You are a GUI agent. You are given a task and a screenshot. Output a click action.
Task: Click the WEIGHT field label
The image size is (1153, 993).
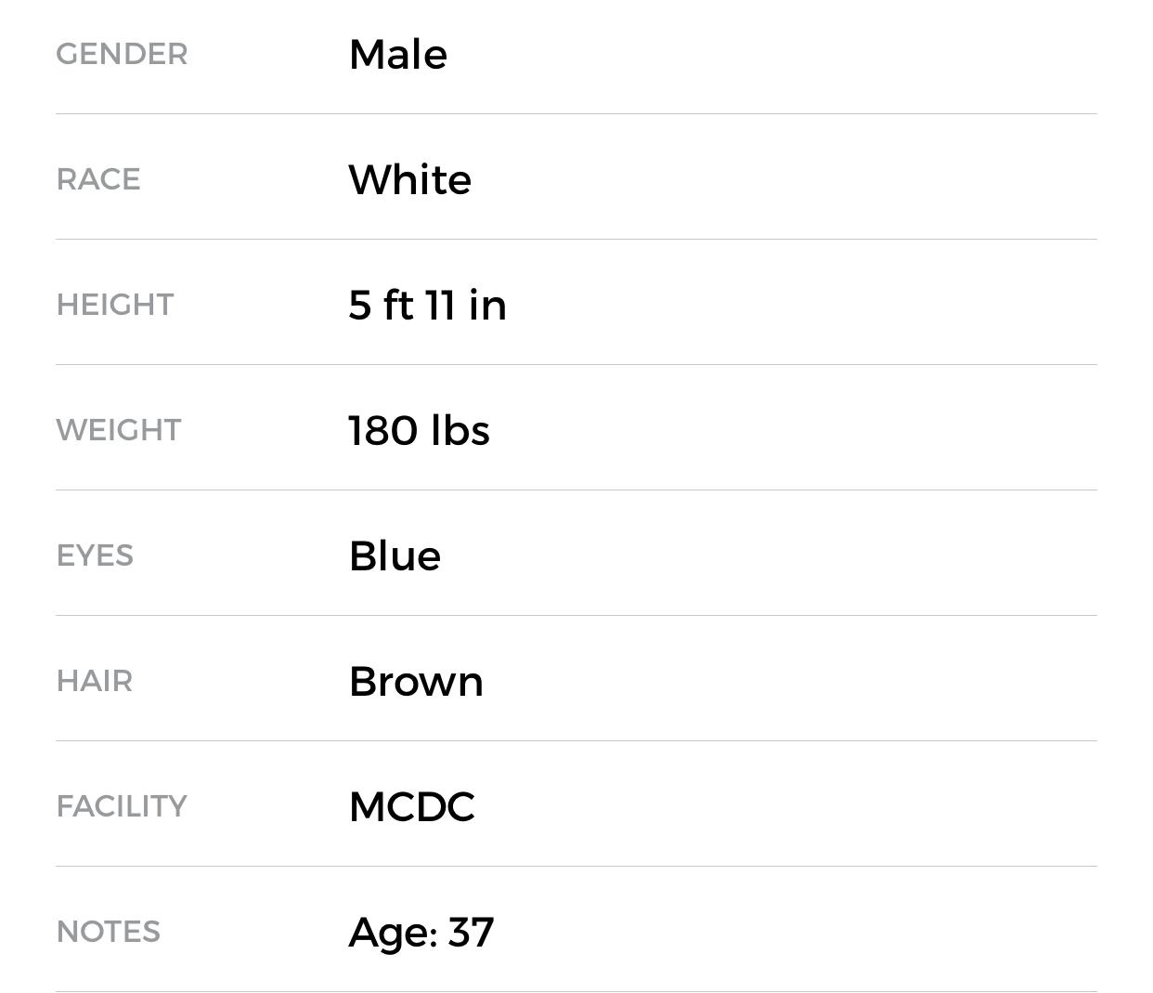[x=119, y=430]
